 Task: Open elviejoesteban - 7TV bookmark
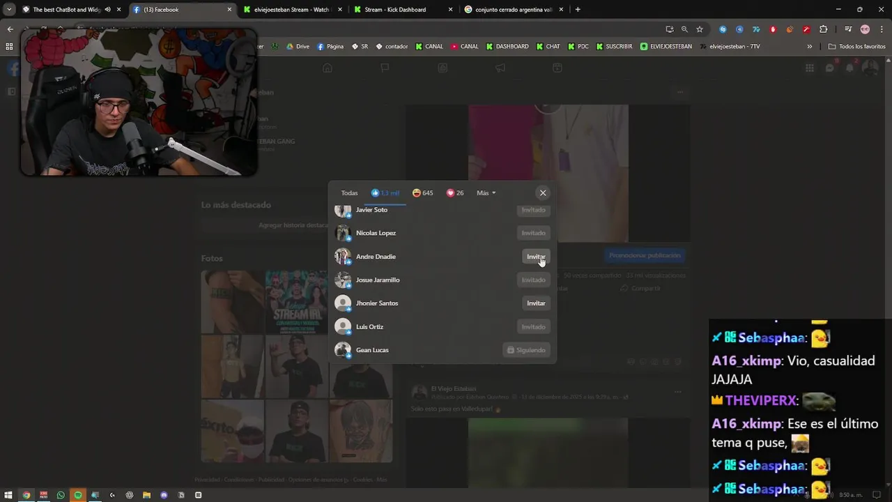(x=730, y=47)
